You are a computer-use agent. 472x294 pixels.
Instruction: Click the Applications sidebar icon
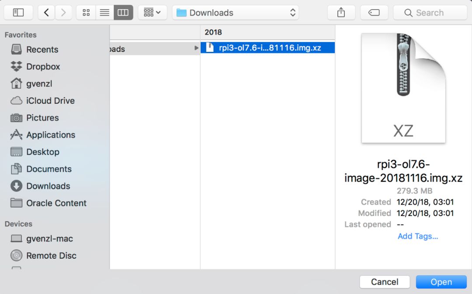16,134
